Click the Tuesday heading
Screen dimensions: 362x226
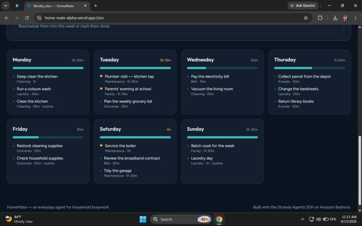(x=109, y=60)
